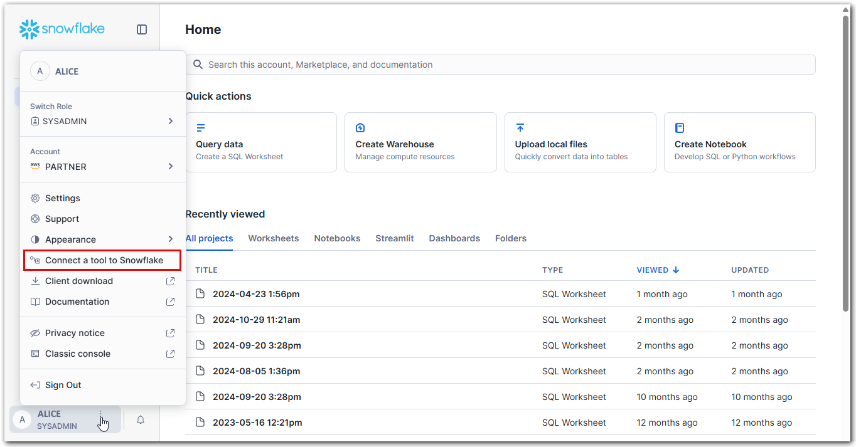The width and height of the screenshot is (856, 447).
Task: Open worksheet 2023-05-16 12:21pm
Action: (257, 423)
